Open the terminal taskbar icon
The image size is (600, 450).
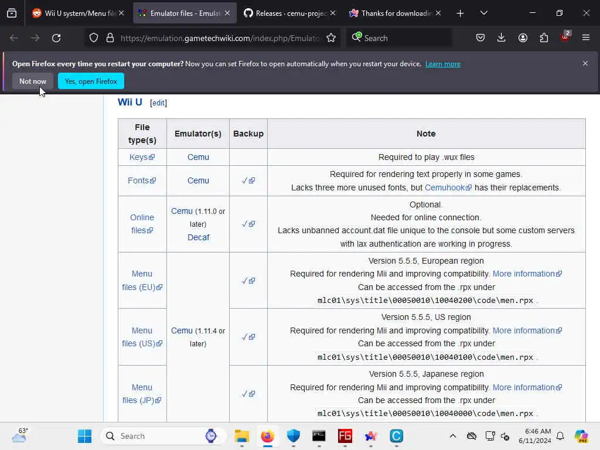point(319,436)
